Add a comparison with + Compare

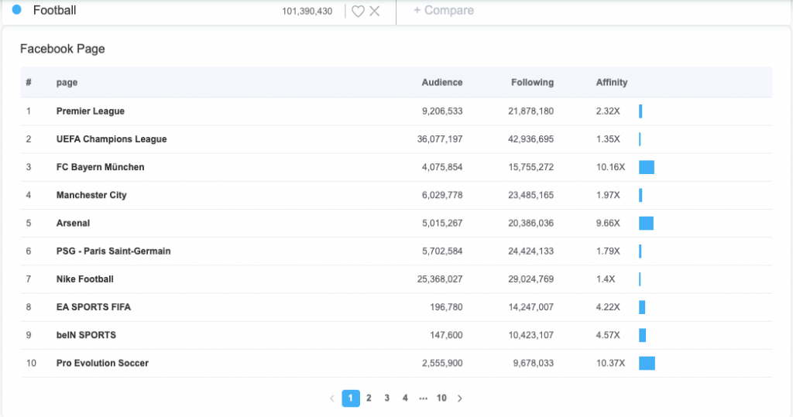[444, 11]
